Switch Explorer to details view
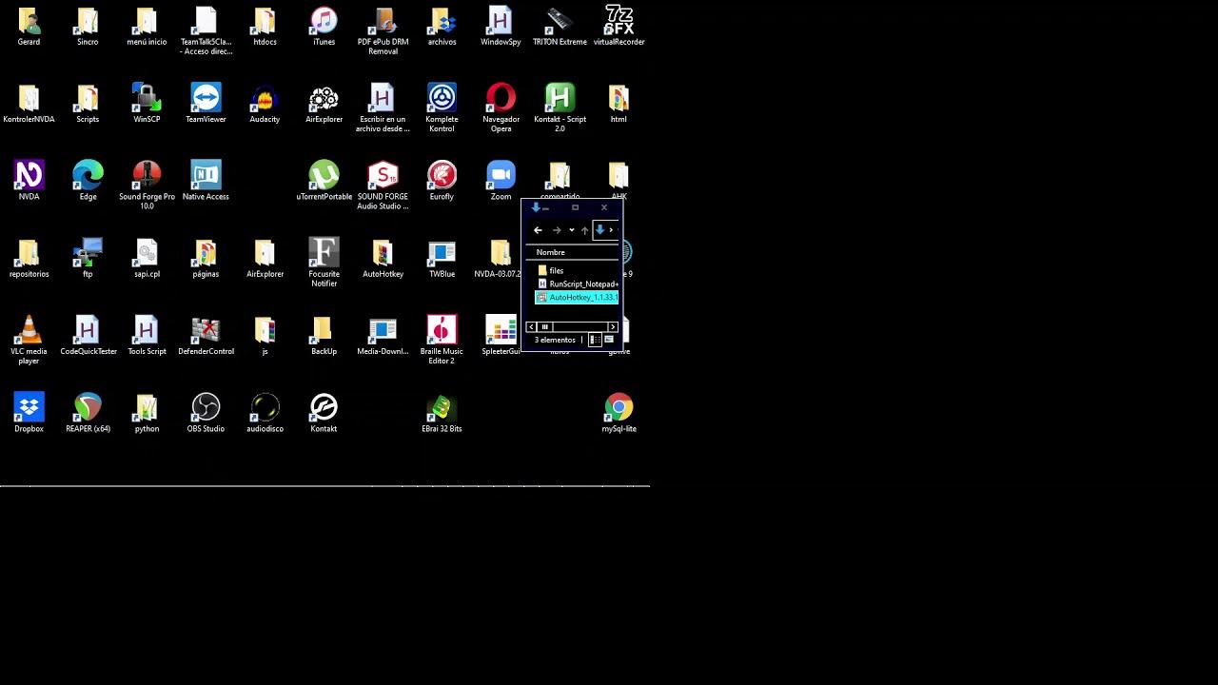This screenshot has height=685, width=1218. coord(596,340)
